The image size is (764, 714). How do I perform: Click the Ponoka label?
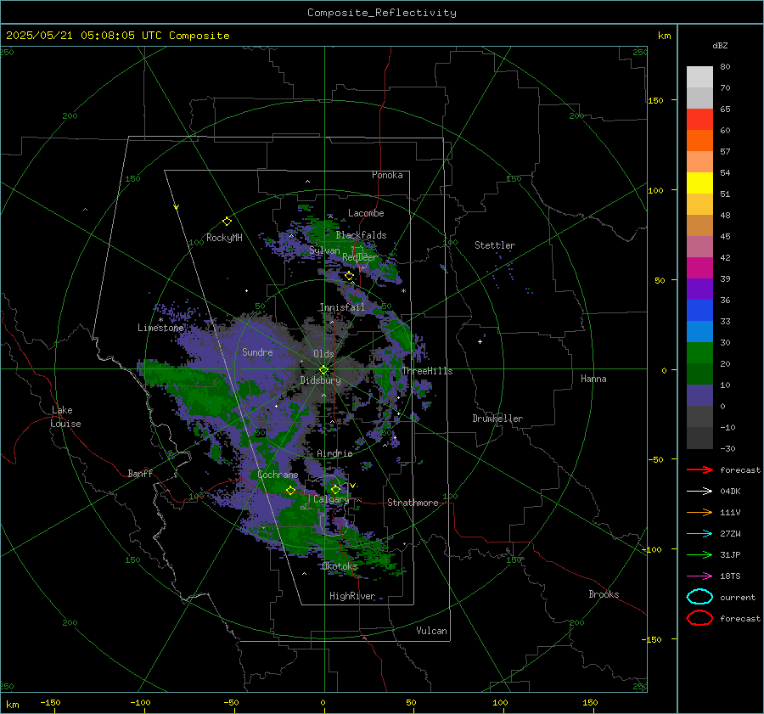click(387, 175)
